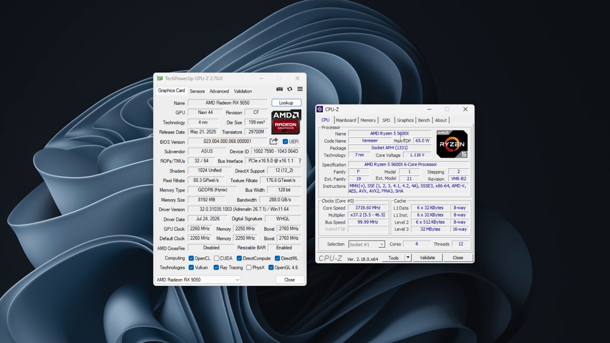Toggle the PhysX checkbox
This screenshot has height=343, width=610.
249,268
